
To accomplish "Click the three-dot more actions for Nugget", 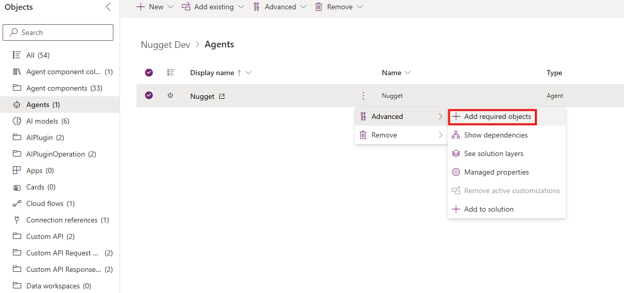I will click(x=363, y=96).
